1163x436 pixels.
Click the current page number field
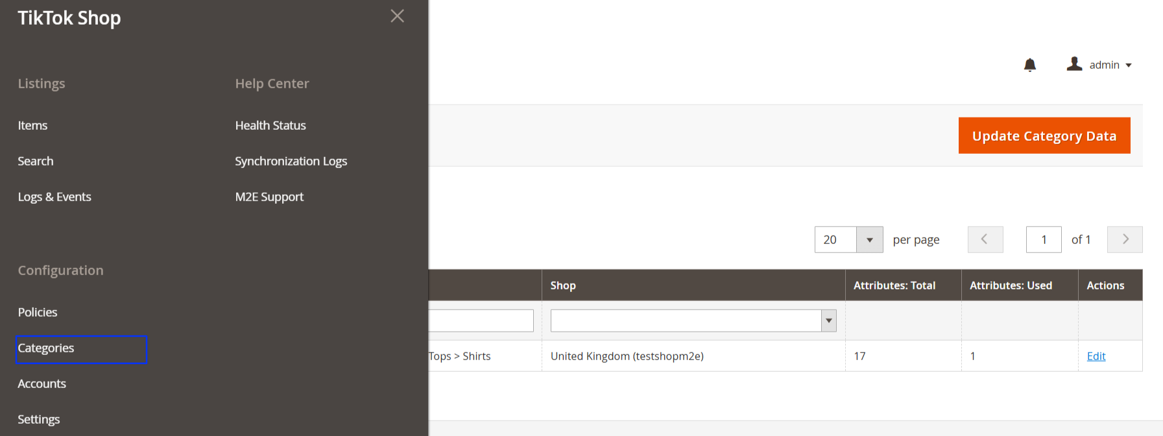click(1044, 239)
